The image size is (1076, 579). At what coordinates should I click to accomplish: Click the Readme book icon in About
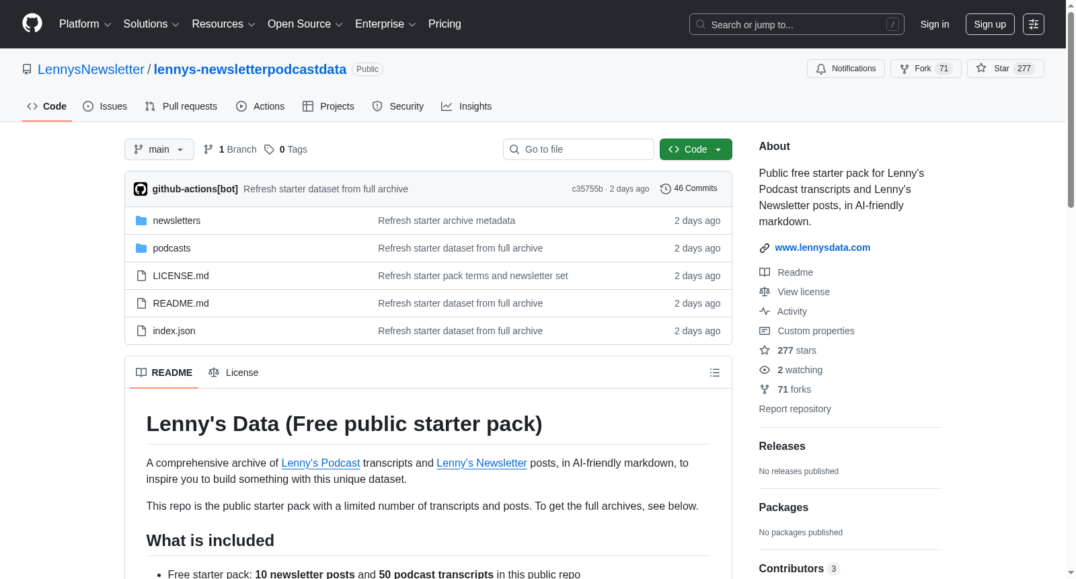click(x=765, y=272)
